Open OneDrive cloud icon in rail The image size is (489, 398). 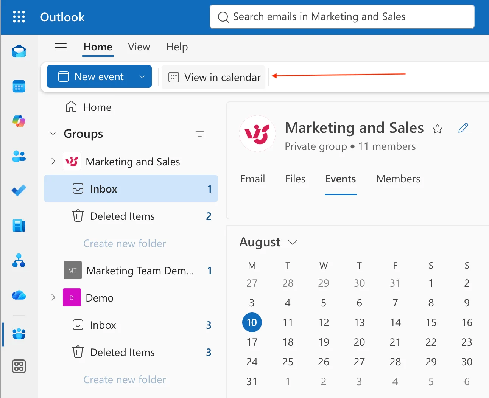(19, 295)
